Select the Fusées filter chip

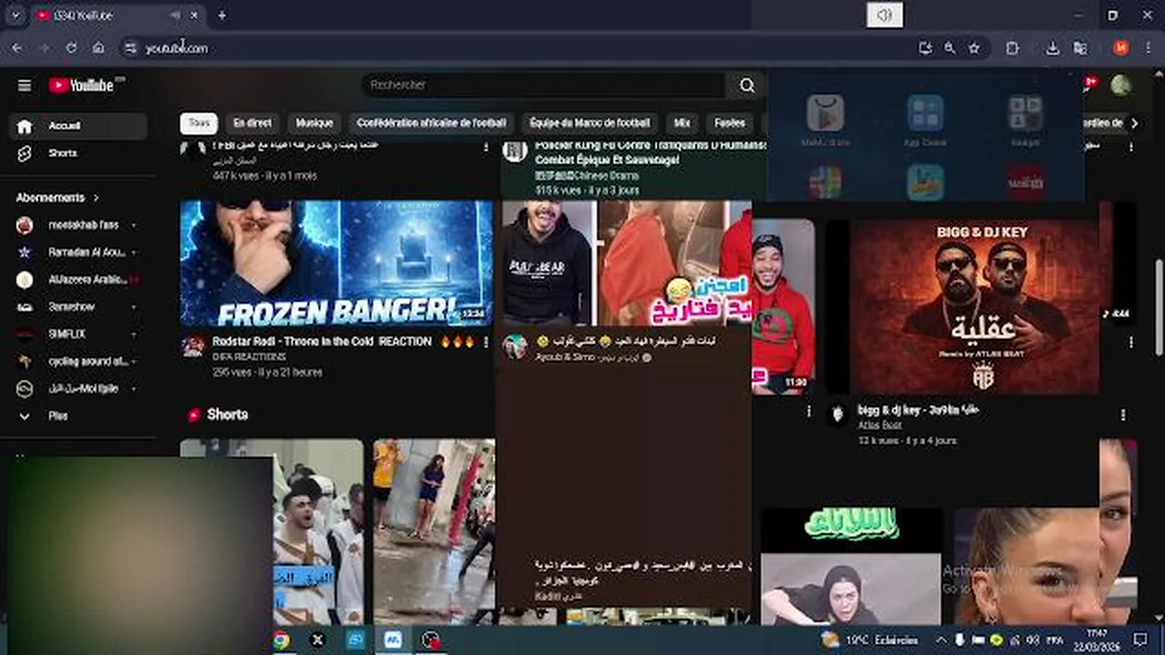click(x=730, y=123)
